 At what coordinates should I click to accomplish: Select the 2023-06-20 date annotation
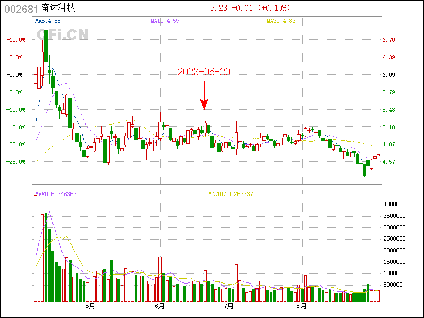(204, 72)
